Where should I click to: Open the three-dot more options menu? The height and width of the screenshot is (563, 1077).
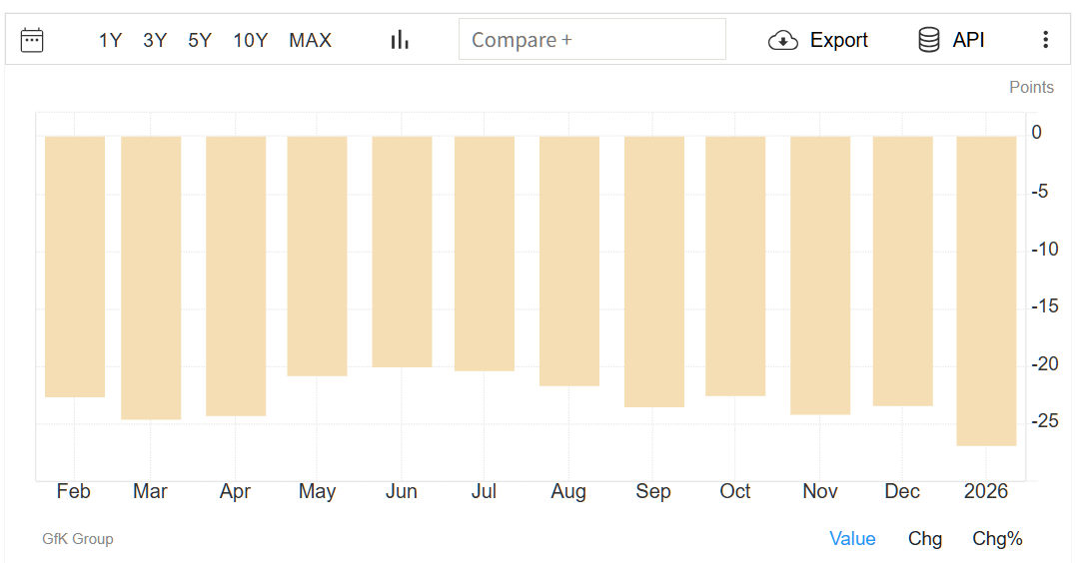(1045, 40)
